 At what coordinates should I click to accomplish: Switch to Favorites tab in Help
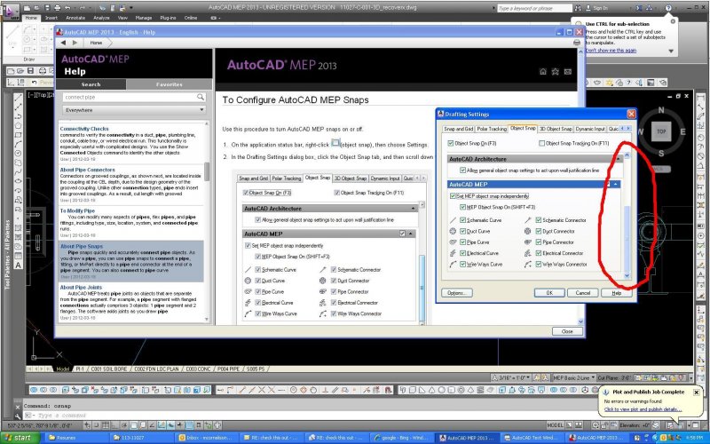point(170,84)
